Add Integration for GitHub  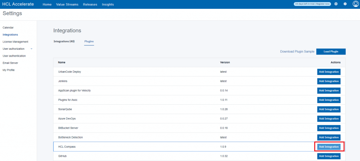point(329,156)
